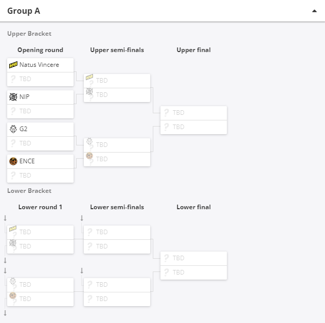Click the ENCE team logo

coord(13,161)
